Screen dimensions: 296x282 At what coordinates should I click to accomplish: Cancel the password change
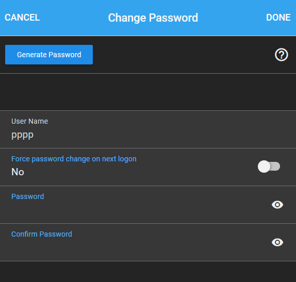[22, 18]
